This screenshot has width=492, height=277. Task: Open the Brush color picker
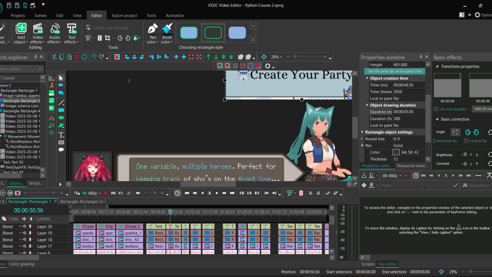[x=167, y=33]
